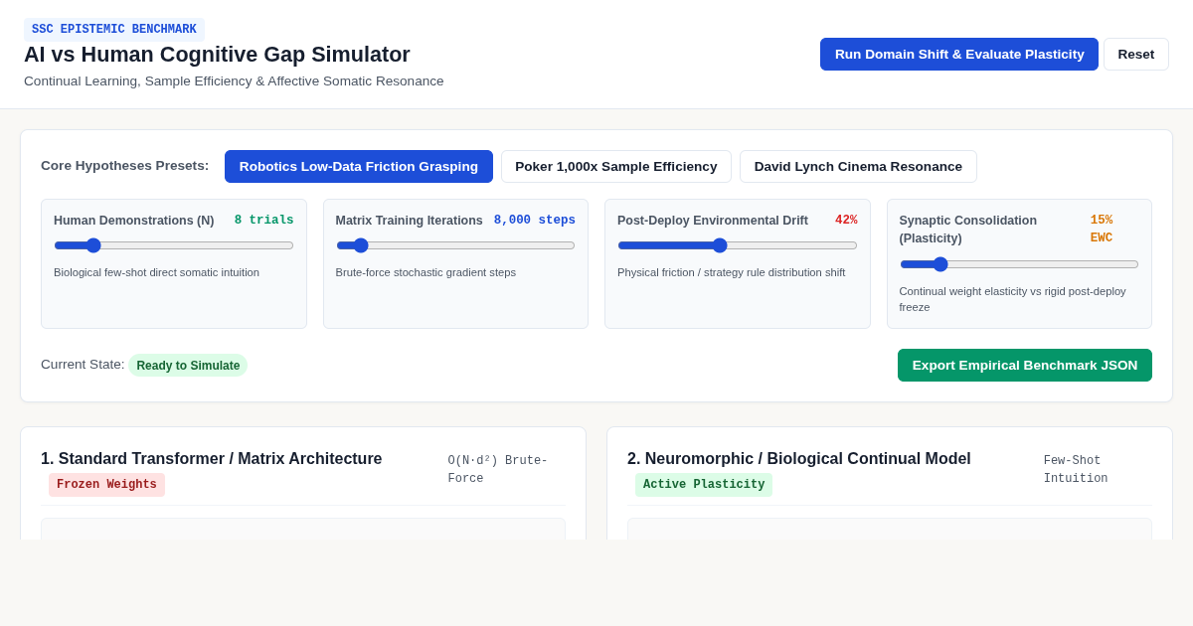Select Robotics Low-Data Friction Grasping preset
Viewport: 1193px width, 626px height.
click(x=359, y=166)
